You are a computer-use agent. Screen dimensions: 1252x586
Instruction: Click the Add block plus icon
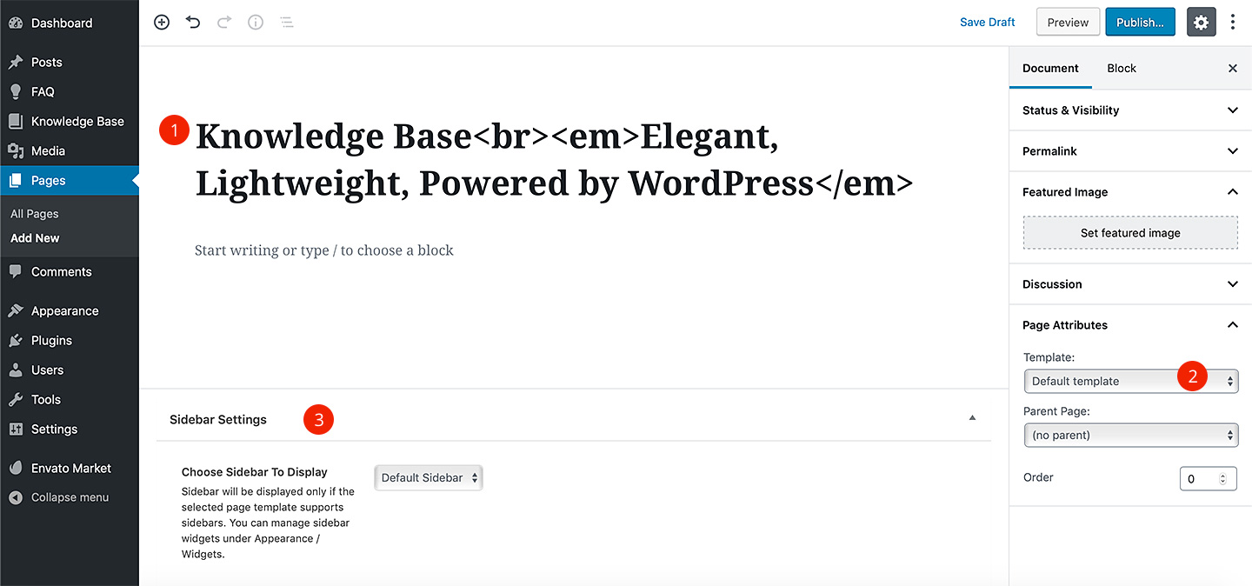162,23
